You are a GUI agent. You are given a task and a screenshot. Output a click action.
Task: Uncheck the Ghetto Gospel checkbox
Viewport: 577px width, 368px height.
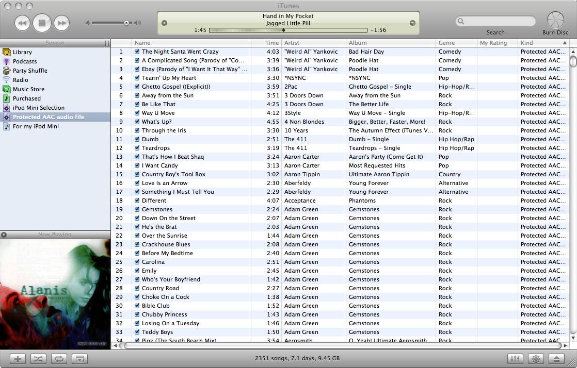[x=137, y=87]
